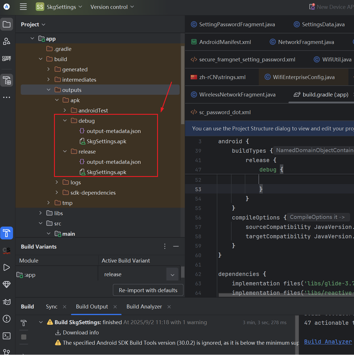Open the Run tool window icon
Screen dimensions: 354x355
(x=7, y=267)
